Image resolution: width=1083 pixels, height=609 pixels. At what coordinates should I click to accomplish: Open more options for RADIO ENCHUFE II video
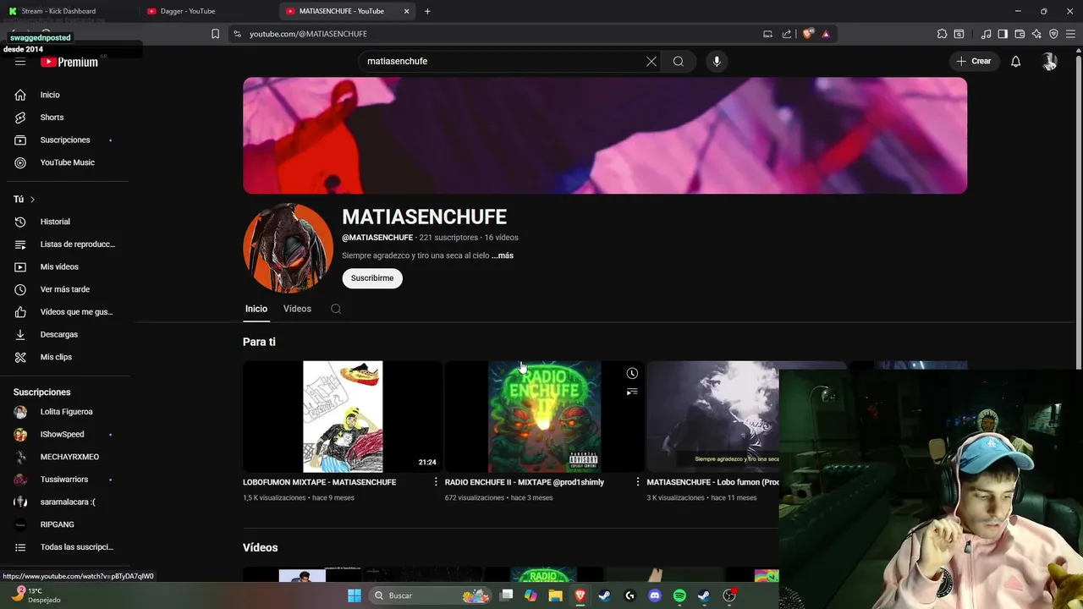tap(638, 482)
